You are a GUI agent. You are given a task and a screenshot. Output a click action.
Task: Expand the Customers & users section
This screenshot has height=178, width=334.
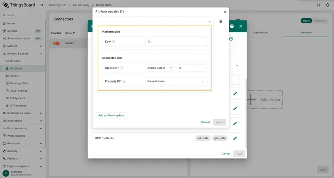pyautogui.click(x=40, y=113)
